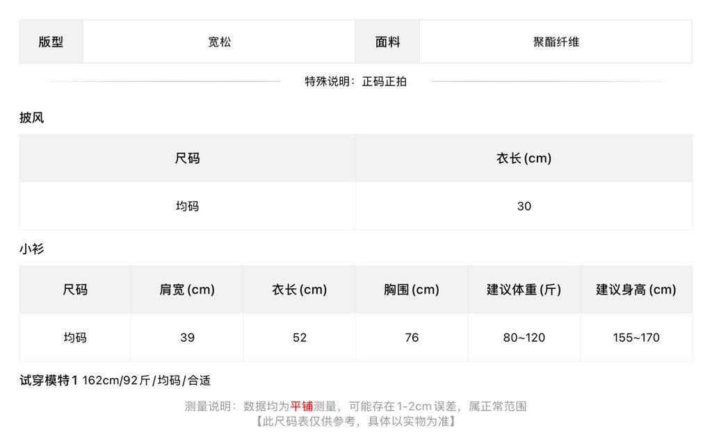Select the weight range 80~120 cell

tap(524, 338)
